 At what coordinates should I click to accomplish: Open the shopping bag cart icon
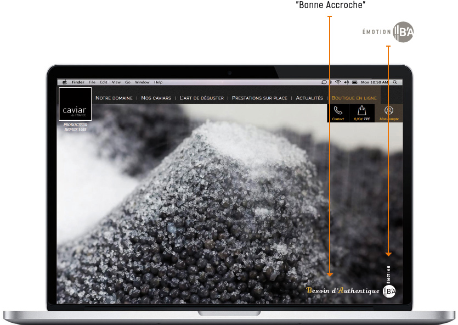(362, 111)
